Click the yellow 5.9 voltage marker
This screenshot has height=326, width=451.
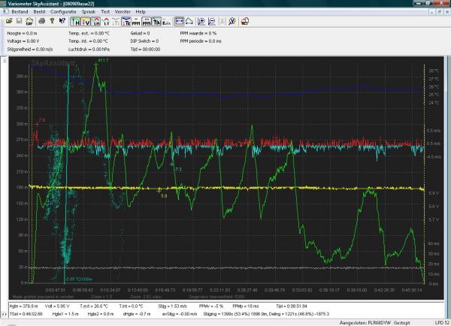tap(164, 196)
